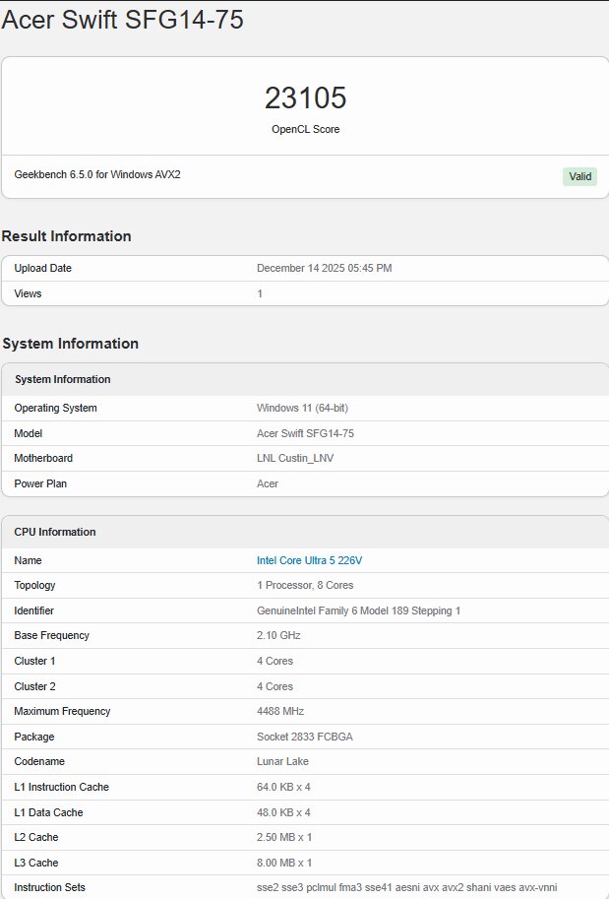
Task: Select the 2.10 GHz base frequency value
Action: 278,635
